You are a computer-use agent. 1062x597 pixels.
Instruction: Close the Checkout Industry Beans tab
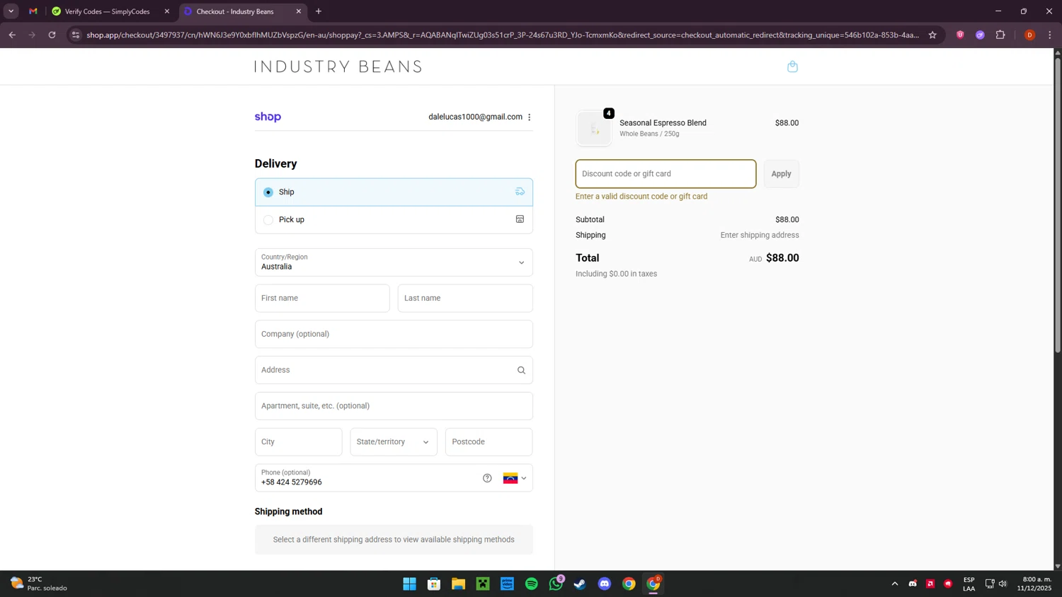(298, 11)
